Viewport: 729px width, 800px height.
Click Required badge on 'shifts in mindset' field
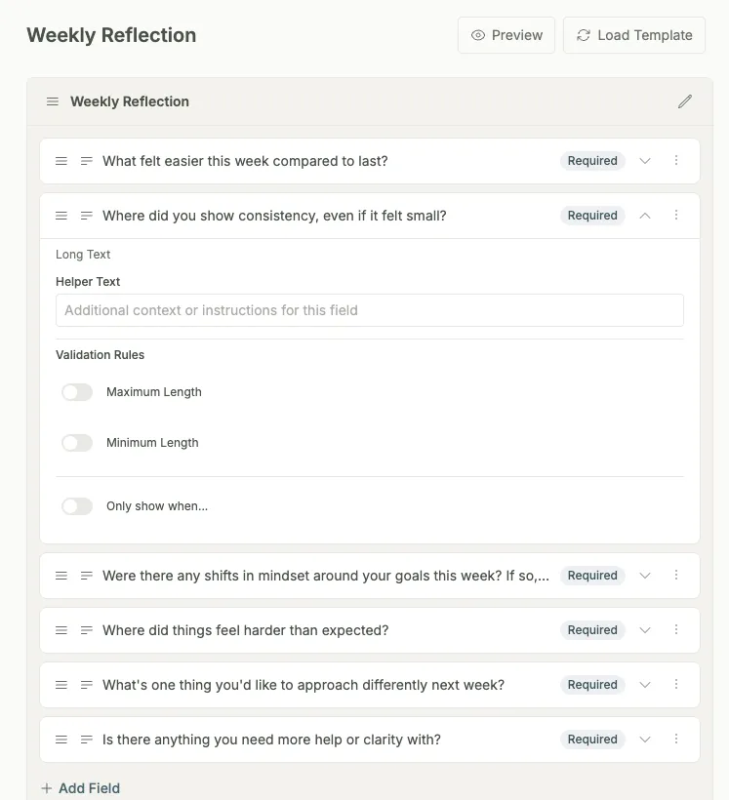pos(592,576)
